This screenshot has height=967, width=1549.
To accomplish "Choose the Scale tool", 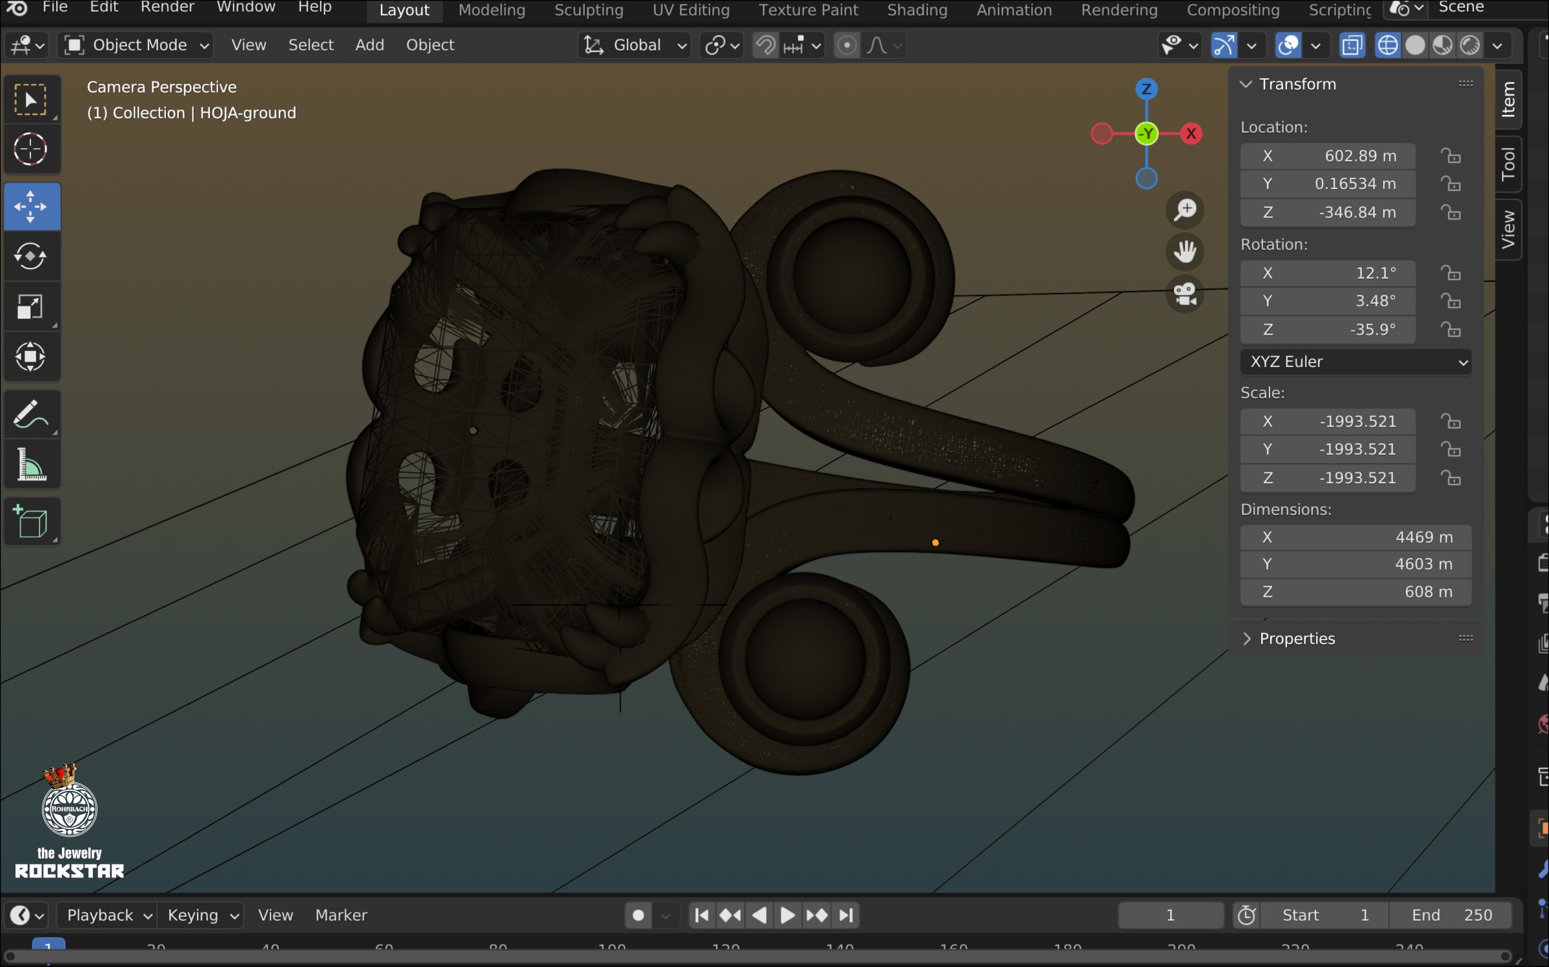I will (x=31, y=307).
